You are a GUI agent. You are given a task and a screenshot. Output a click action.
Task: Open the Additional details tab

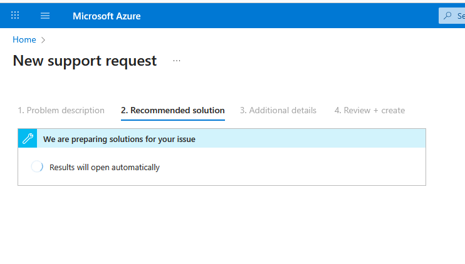278,110
